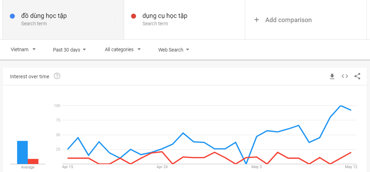Edit the đồ dùng học tập search term
Image resolution: width=370 pixels, height=172 pixels.
(x=44, y=16)
